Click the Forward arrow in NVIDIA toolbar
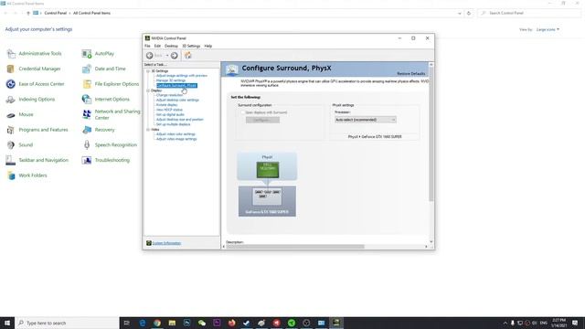585x329 pixels. point(175,56)
